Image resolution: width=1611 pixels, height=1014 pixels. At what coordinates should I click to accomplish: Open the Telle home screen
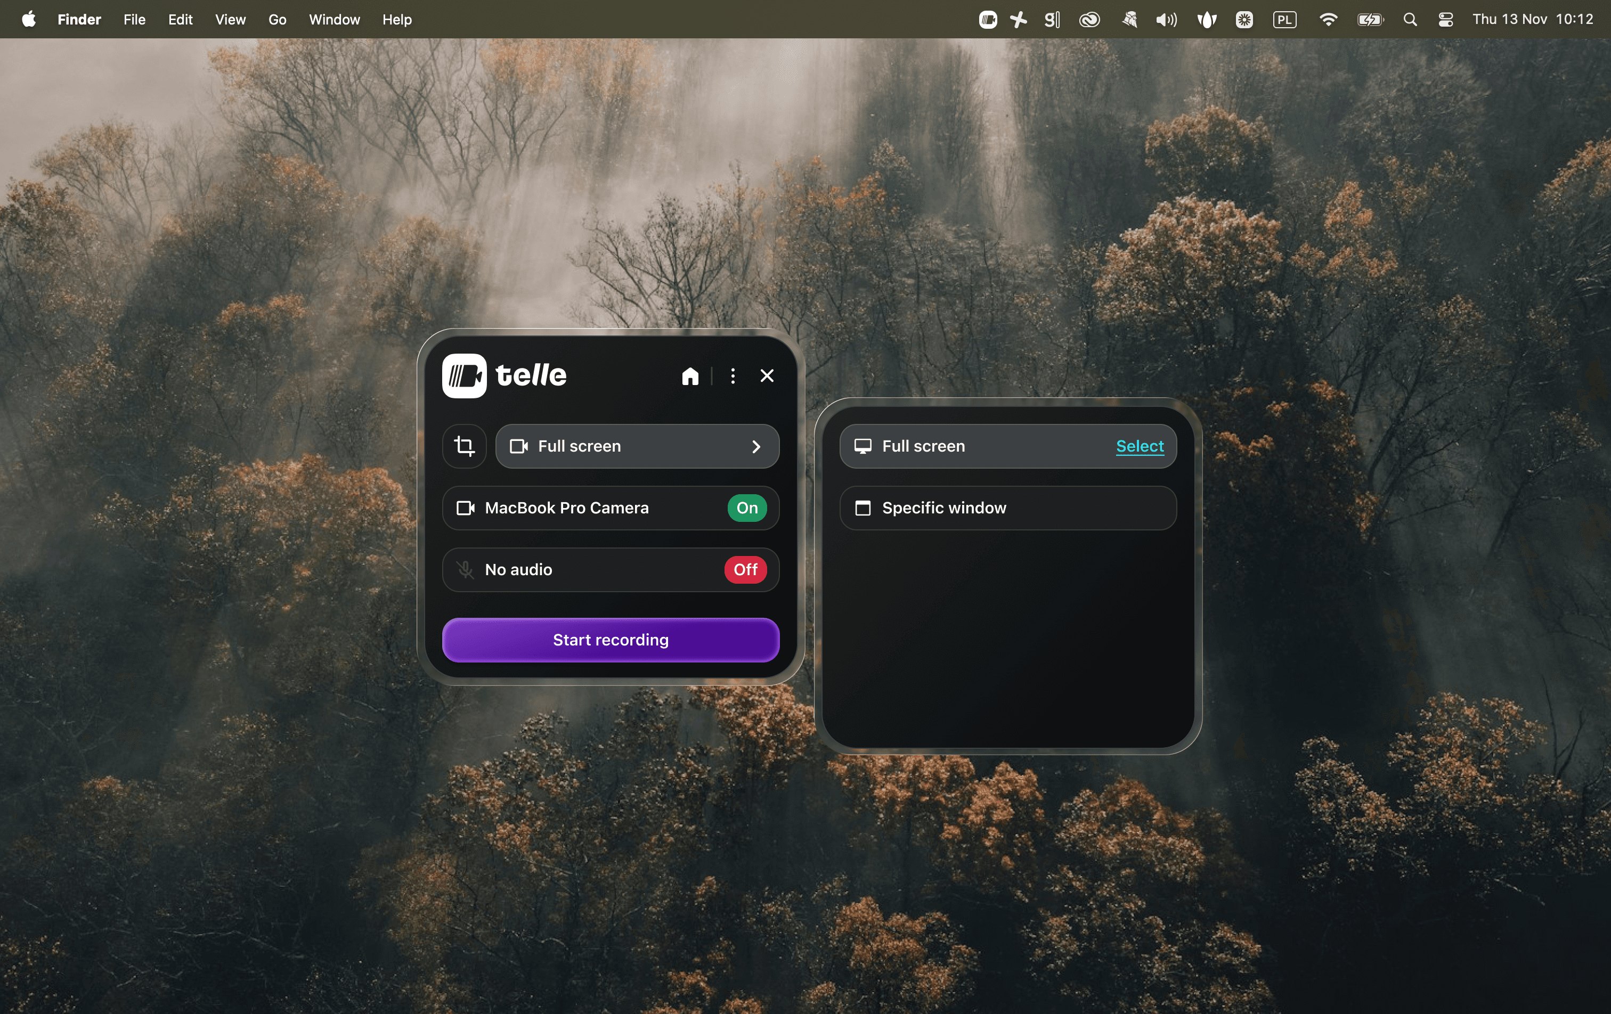coord(690,376)
